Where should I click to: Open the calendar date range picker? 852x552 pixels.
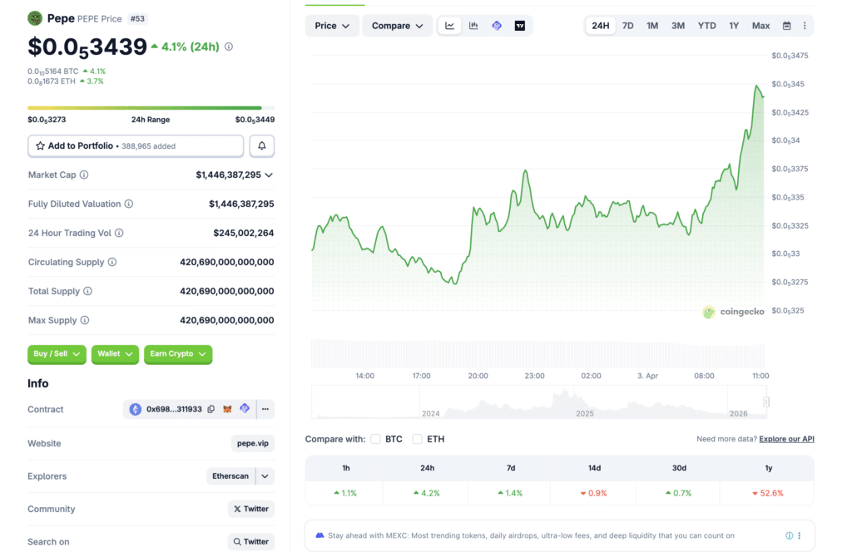pos(786,26)
